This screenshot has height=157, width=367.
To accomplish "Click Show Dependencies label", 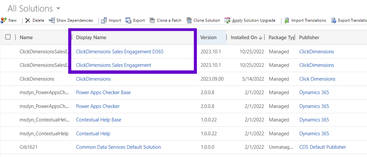I will pos(75,20).
